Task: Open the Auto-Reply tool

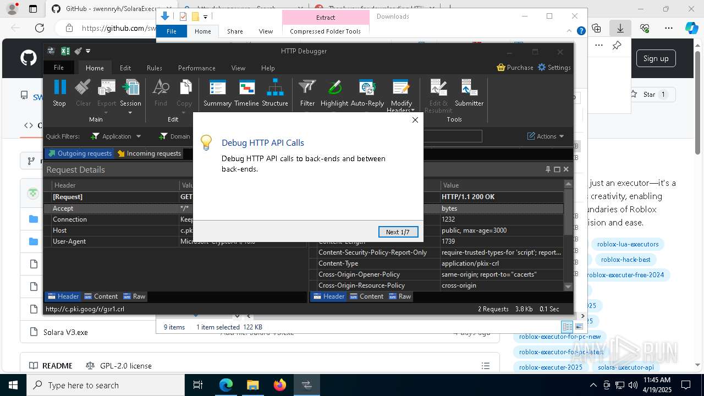Action: coord(367,92)
